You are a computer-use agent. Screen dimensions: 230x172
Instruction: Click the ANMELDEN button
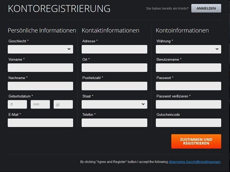(x=206, y=9)
